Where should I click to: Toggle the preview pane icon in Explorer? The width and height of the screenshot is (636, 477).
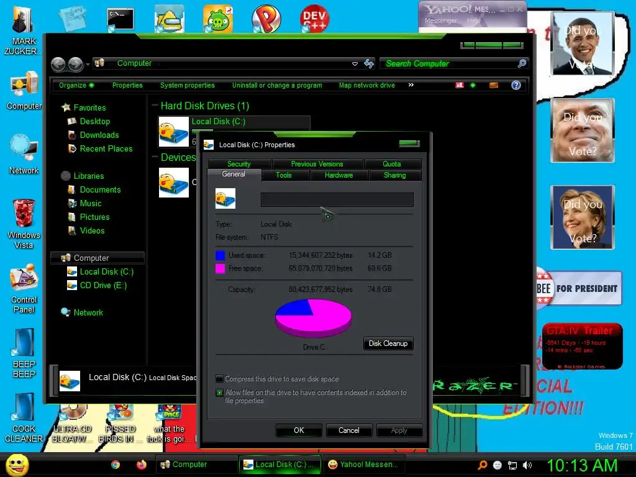(x=494, y=85)
